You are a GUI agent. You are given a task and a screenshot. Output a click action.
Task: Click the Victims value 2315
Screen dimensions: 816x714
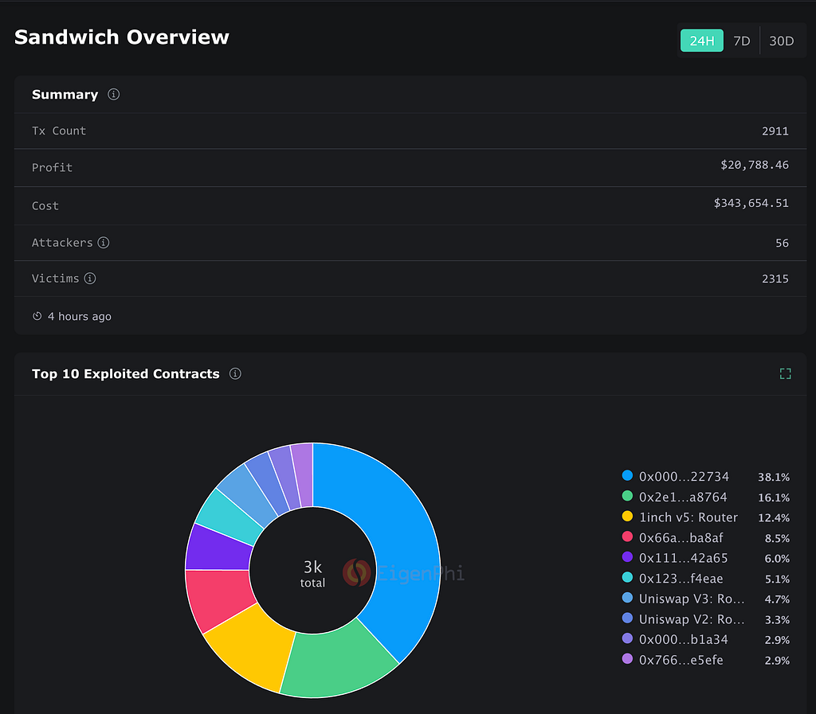(x=775, y=279)
